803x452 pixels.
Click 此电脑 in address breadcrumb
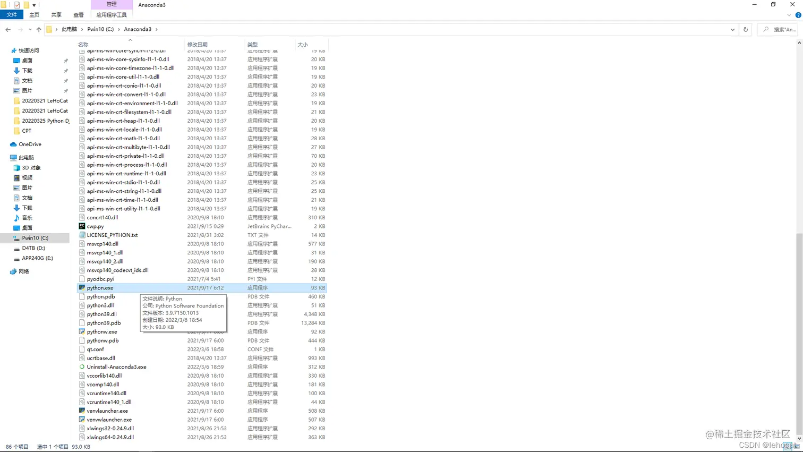(69, 29)
